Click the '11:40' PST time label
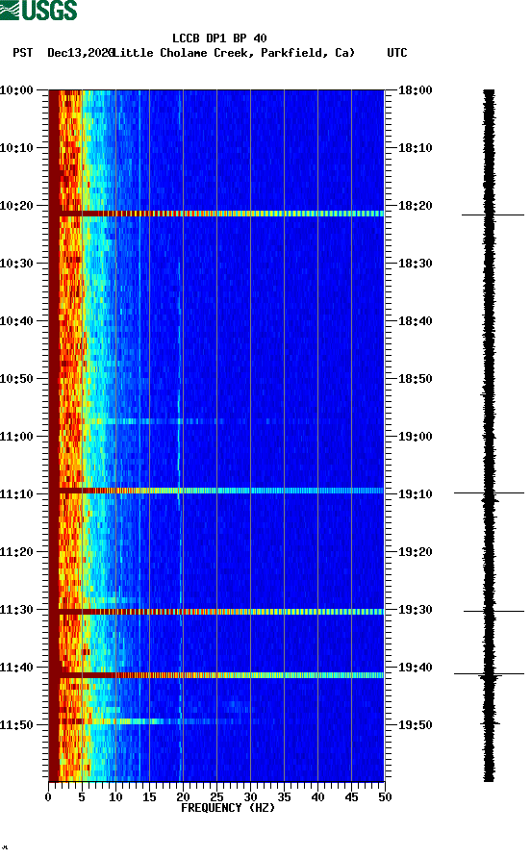The image size is (531, 858). tap(16, 667)
